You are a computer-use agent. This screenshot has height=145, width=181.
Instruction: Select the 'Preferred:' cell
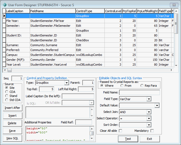(x=18, y=50)
